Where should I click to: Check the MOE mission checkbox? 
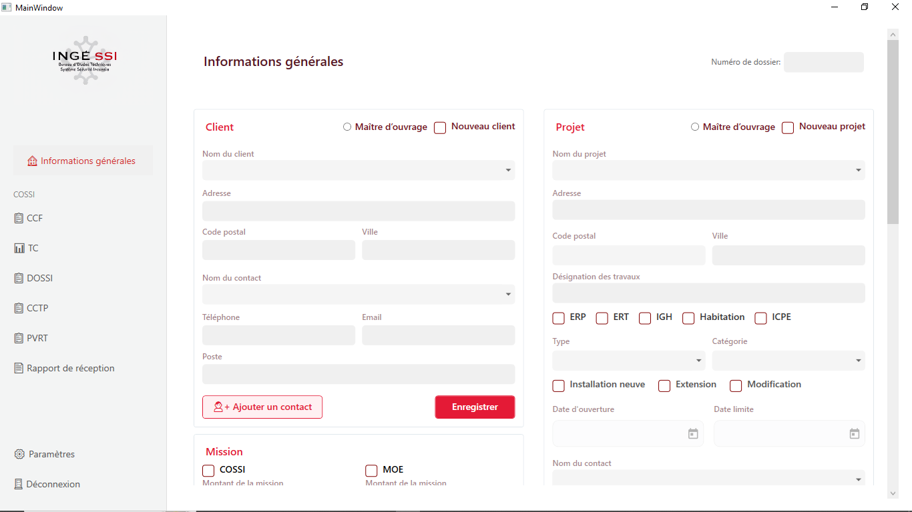(371, 471)
